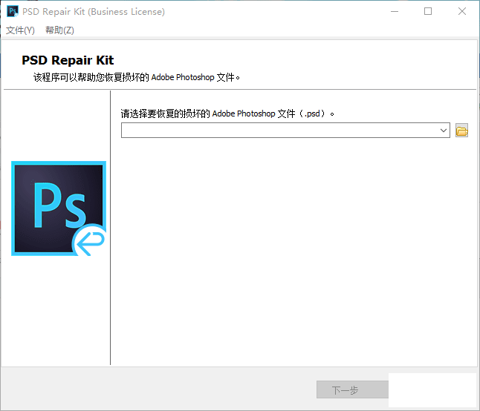Click the '请选择要恢复的损坏的' instruction label
Image resolution: width=480 pixels, height=411 pixels.
[165, 114]
